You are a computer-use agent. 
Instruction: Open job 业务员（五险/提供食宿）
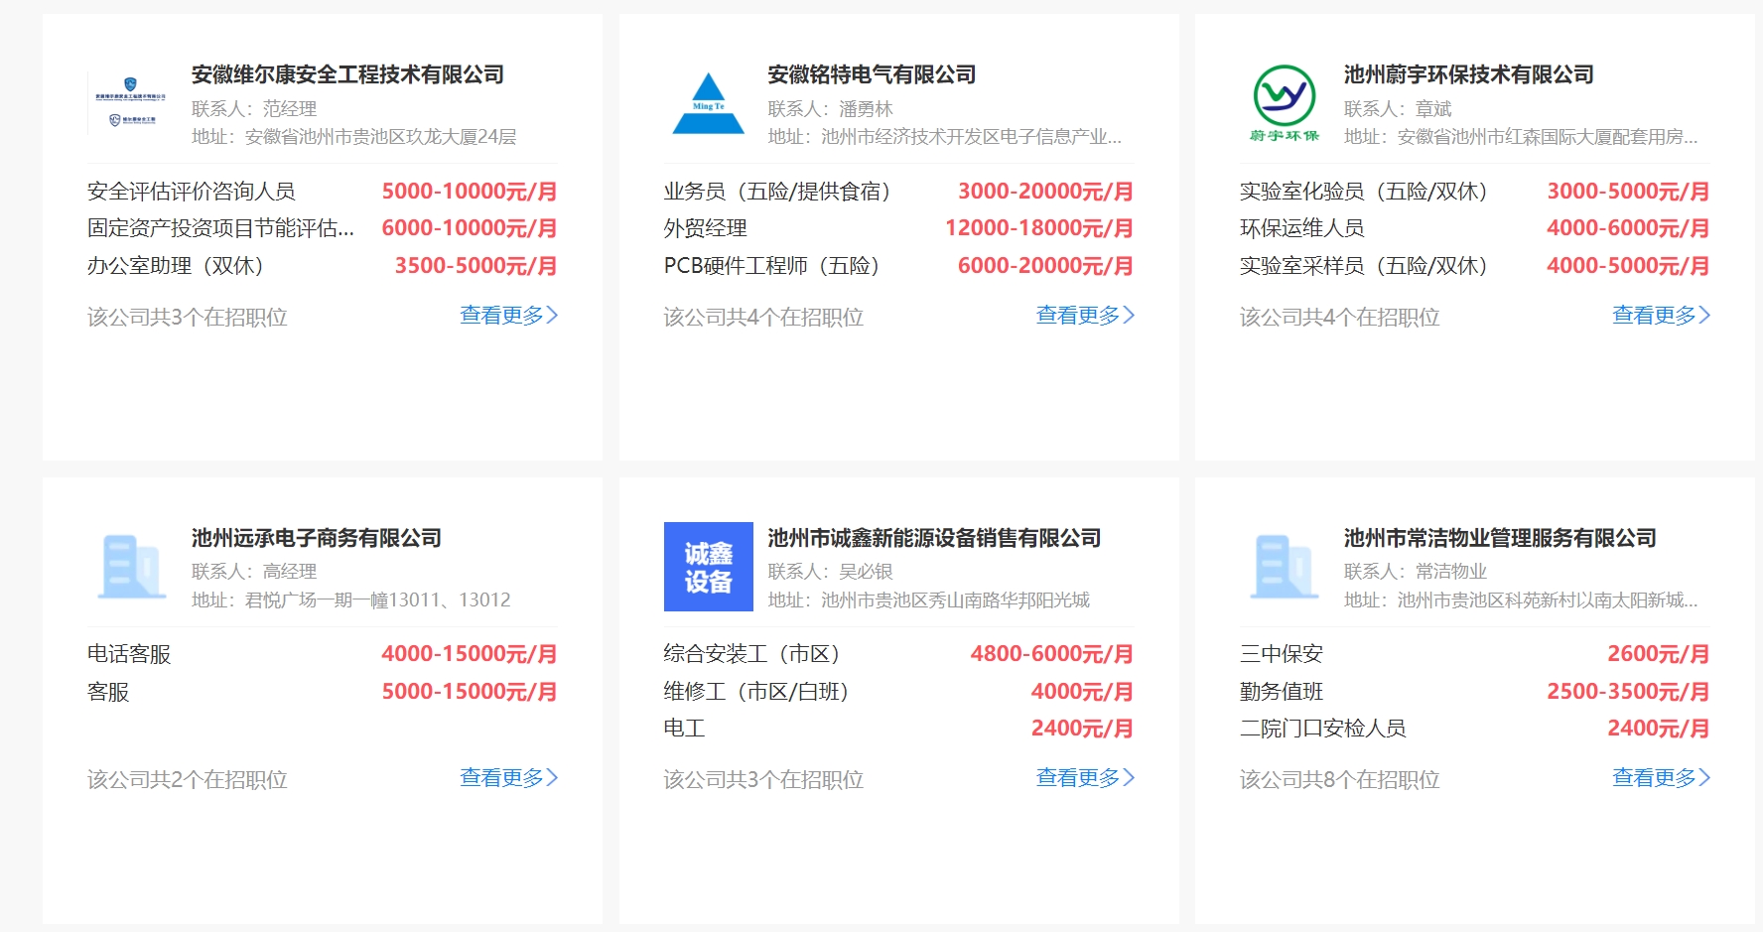point(778,192)
